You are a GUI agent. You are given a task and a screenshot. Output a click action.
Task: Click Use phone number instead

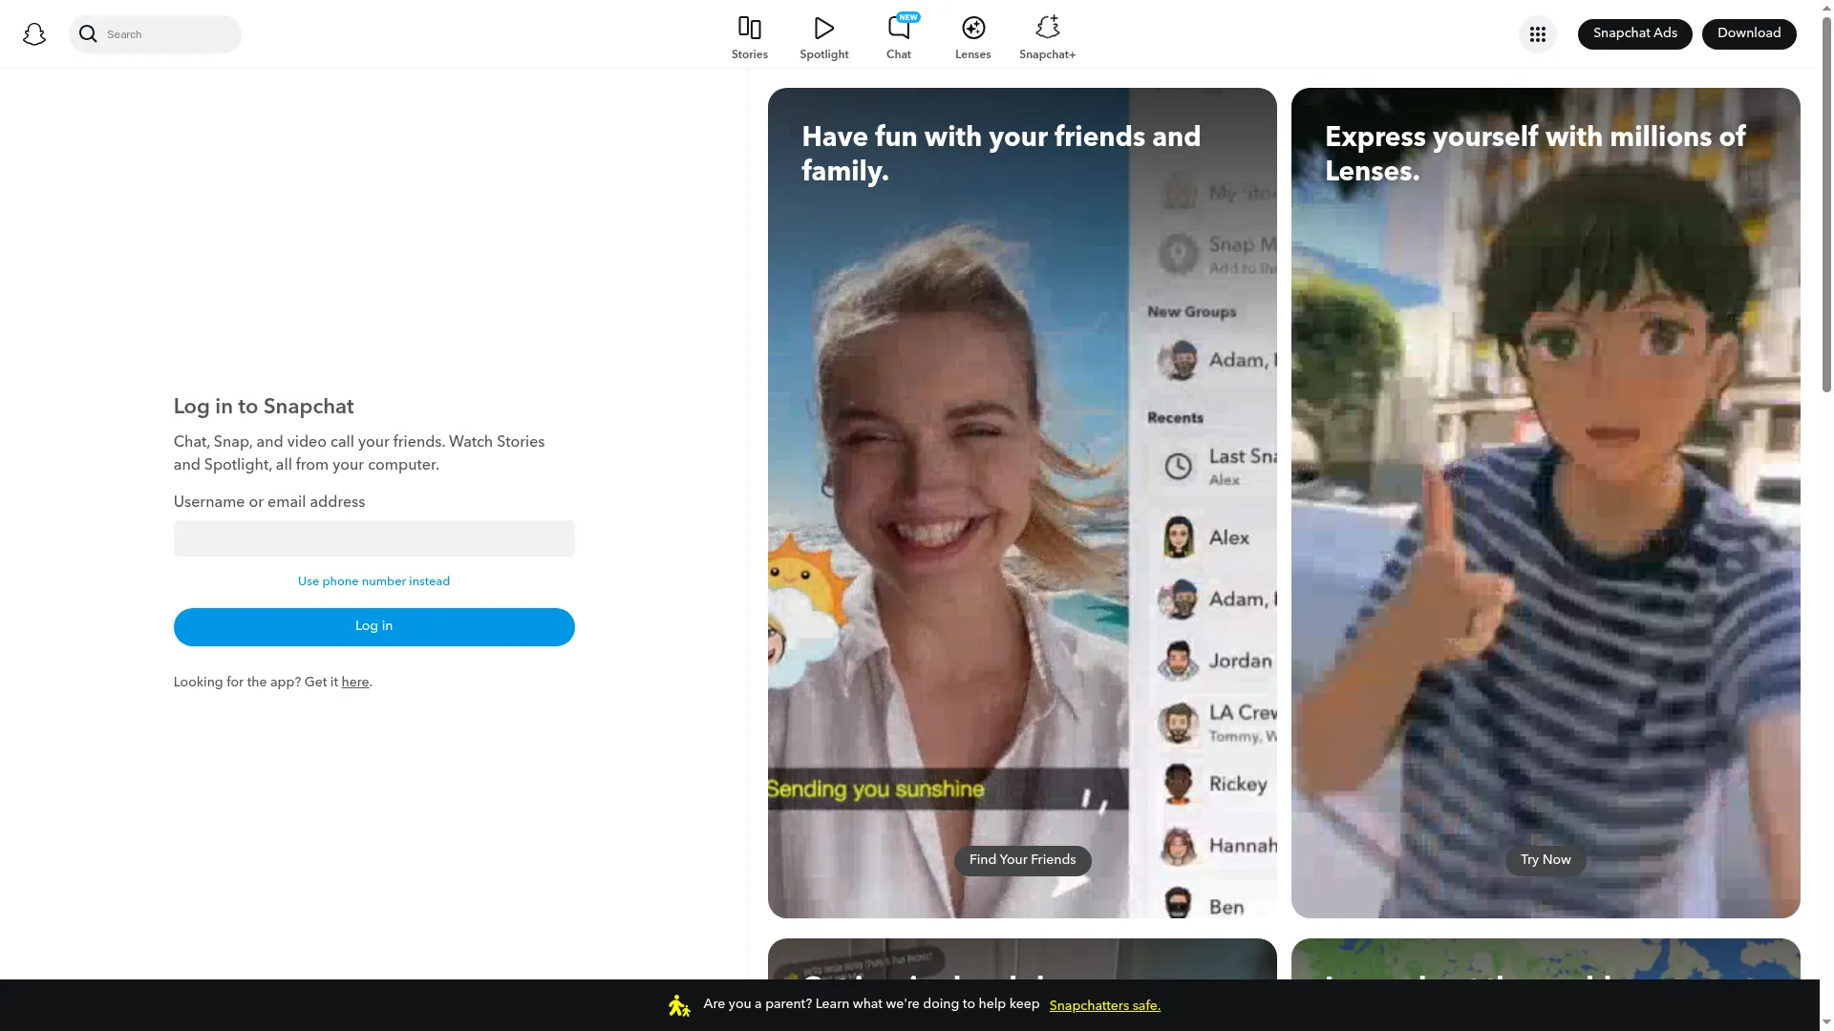(373, 581)
